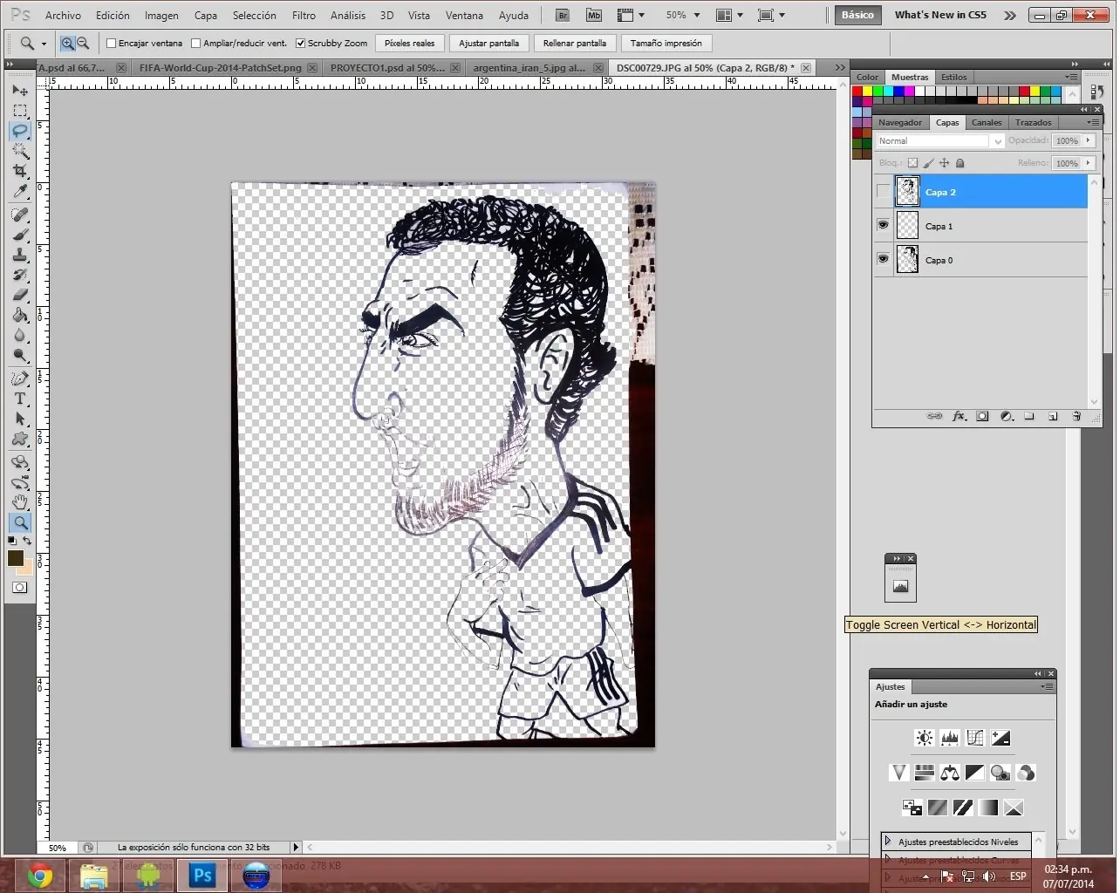Select the Lasso tool
Screen dimensions: 1120x893
20,131
